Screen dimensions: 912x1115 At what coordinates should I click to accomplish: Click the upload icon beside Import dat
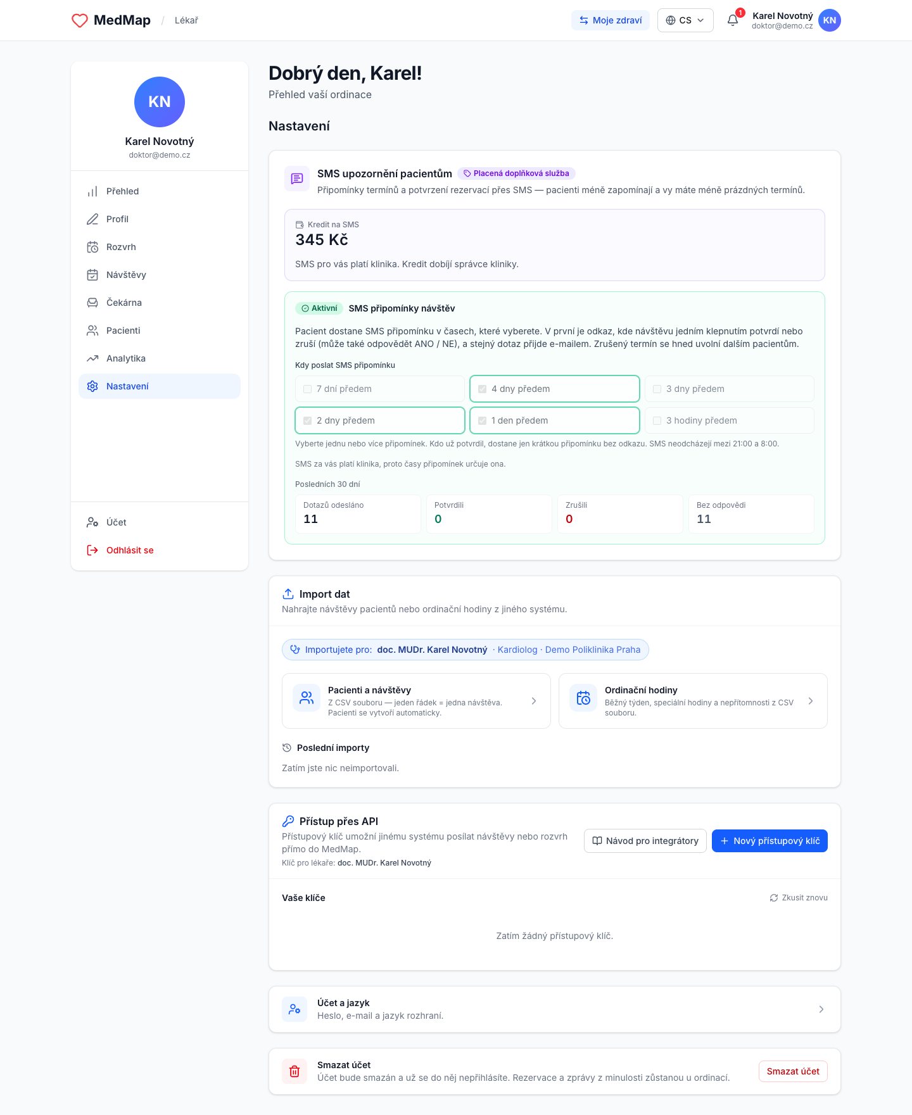[x=288, y=594]
